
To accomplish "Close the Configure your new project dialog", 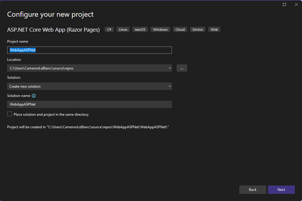I will (296, 4).
